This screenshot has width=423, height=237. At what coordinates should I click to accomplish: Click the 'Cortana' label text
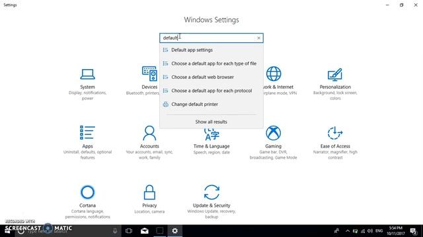click(x=87, y=205)
